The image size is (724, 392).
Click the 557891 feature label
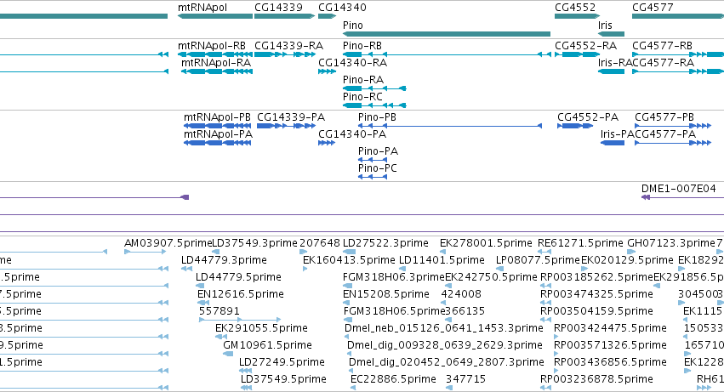point(219,311)
